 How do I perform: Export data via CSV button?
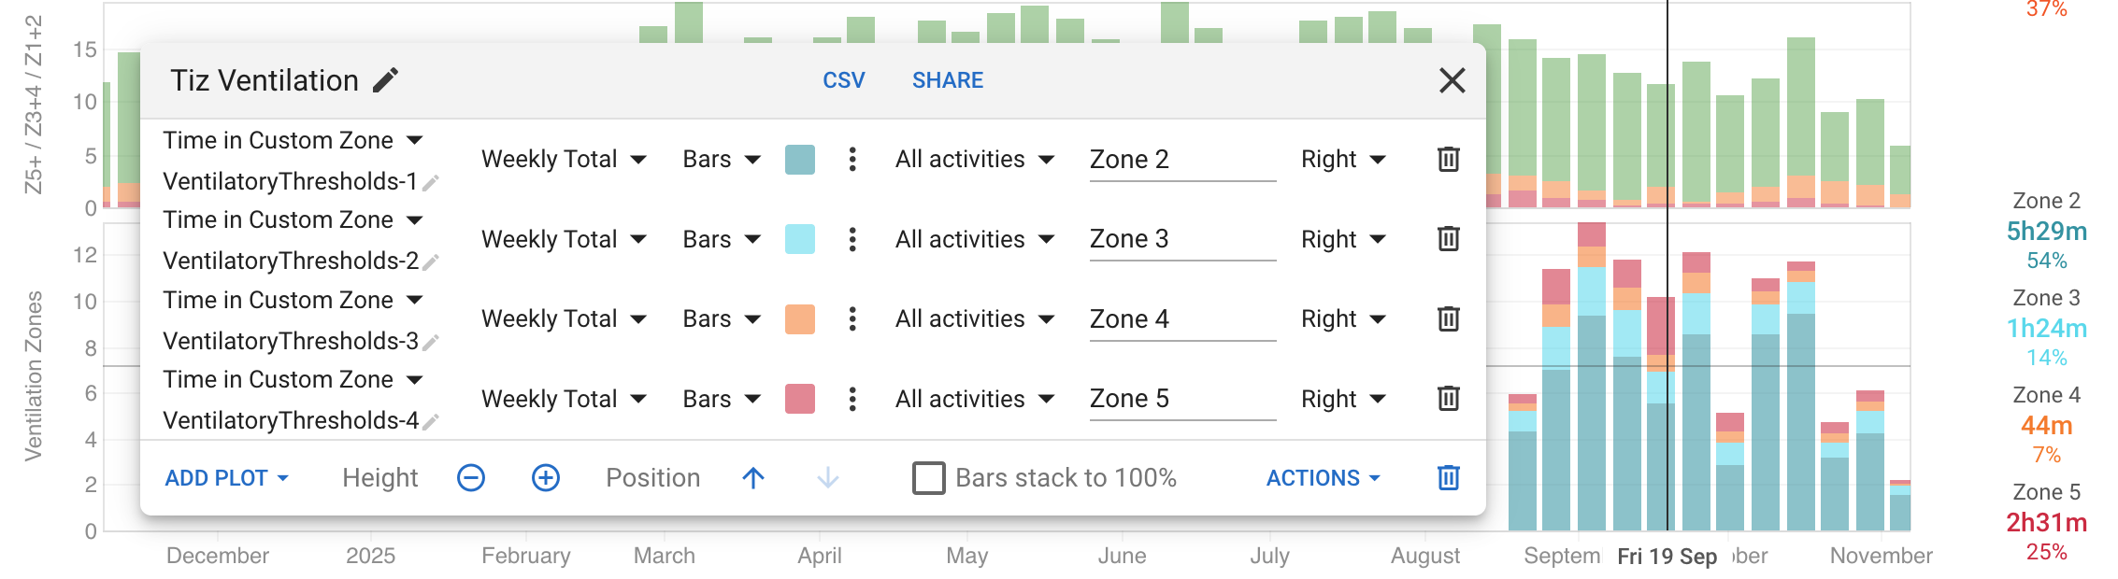pyautogui.click(x=843, y=80)
